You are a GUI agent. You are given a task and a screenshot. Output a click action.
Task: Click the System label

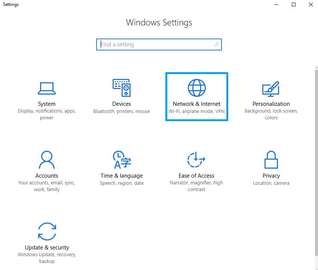click(x=47, y=104)
